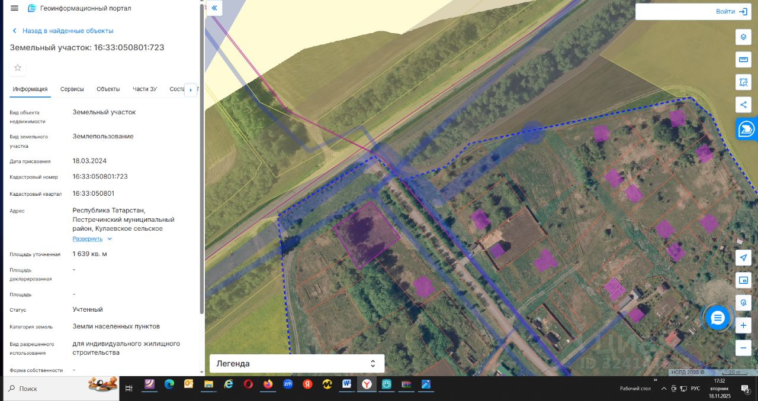Click the area value 1 639 кв. м
Image resolution: width=758 pixels, height=401 pixels.
[x=89, y=254]
